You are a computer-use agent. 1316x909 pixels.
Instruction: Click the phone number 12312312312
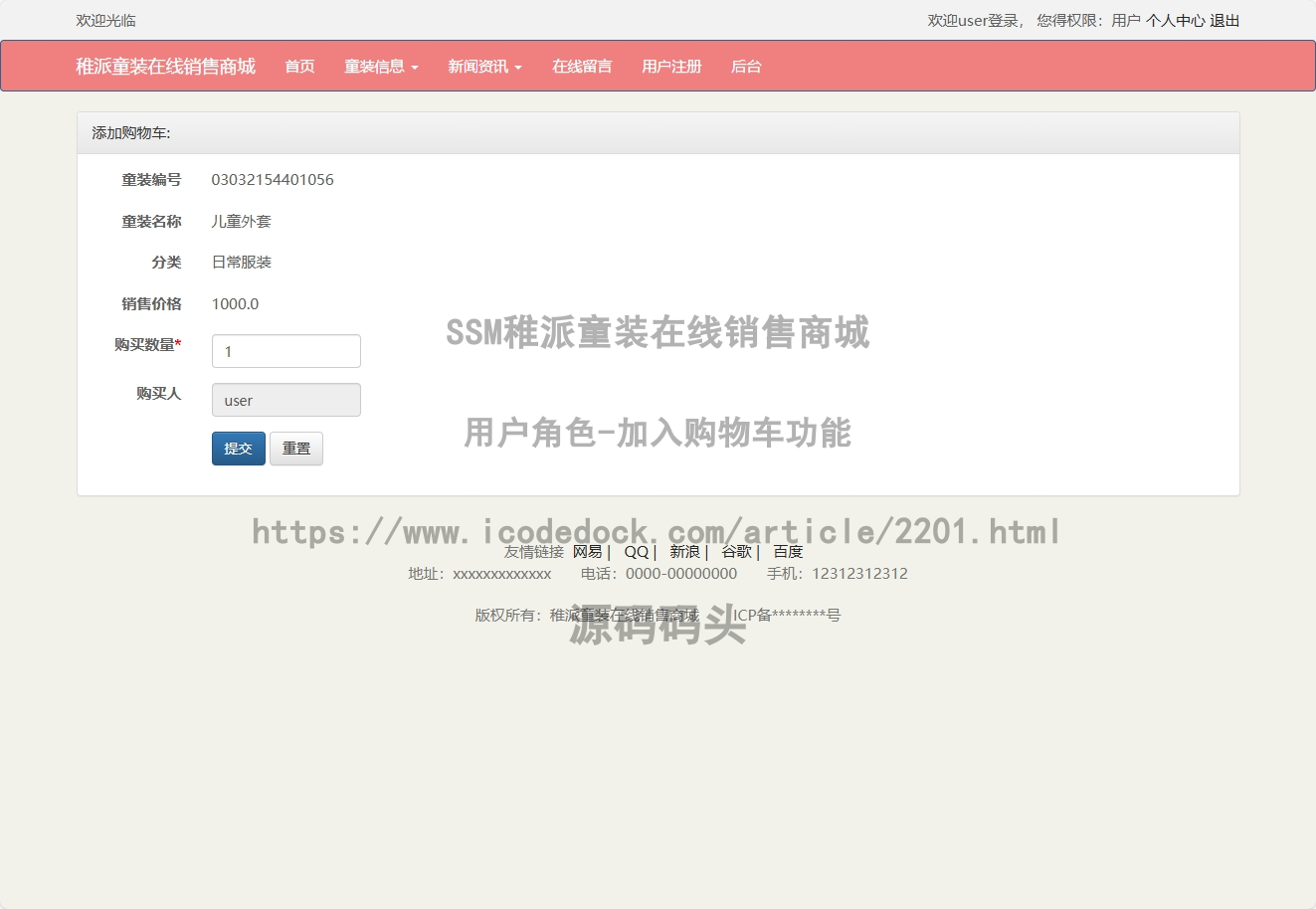pos(859,574)
